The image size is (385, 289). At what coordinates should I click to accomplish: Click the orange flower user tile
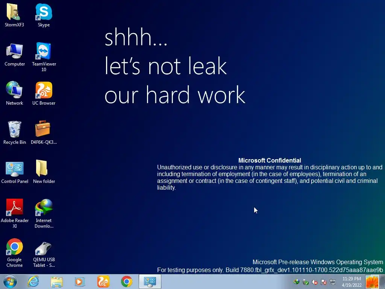click(x=372, y=282)
